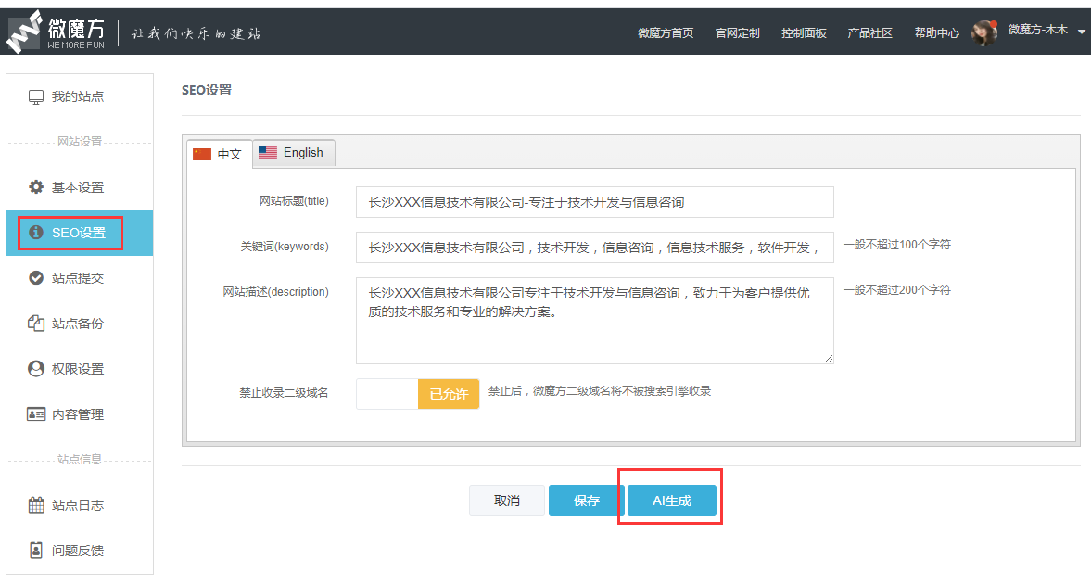Screen dimensions: 1091x584
Task: Focus the 关键词(keywords) input field
Action: [595, 248]
